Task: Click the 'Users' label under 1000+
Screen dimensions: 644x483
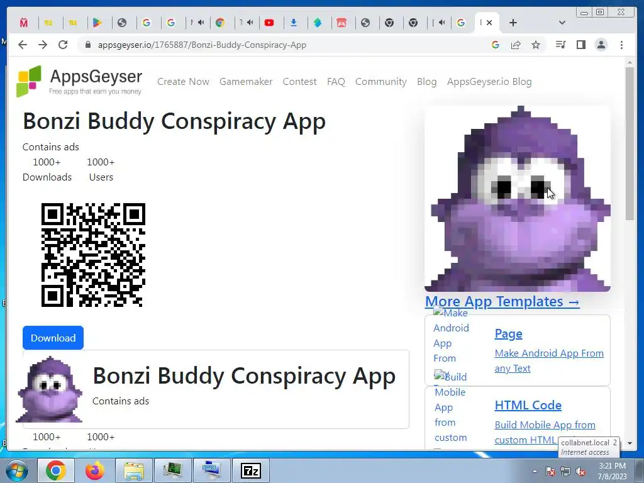Action: pyautogui.click(x=101, y=177)
